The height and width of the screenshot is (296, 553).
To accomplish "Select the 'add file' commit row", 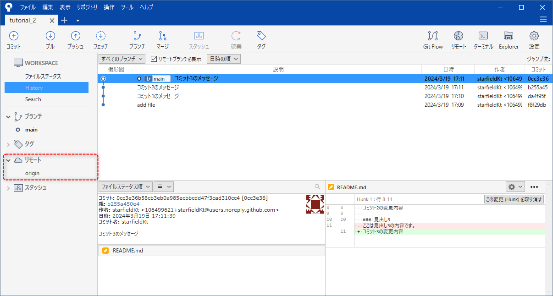I will pyautogui.click(x=325, y=104).
